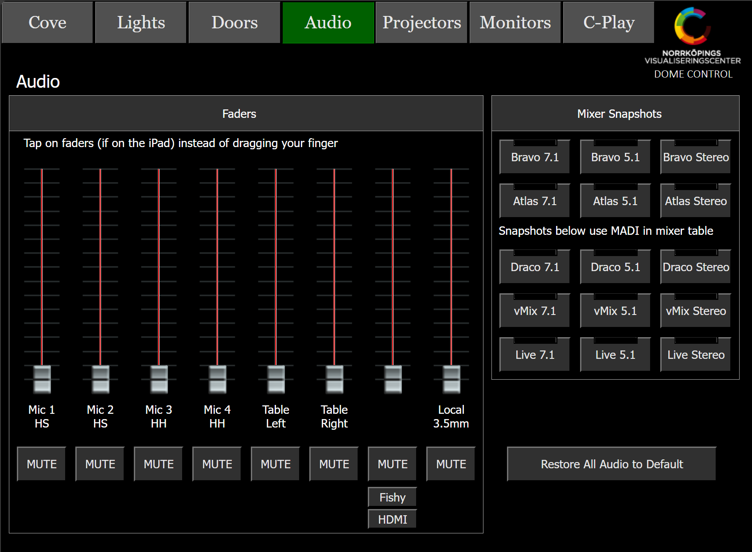This screenshot has width=752, height=552.
Task: Click the Audio page heading
Action: click(38, 82)
